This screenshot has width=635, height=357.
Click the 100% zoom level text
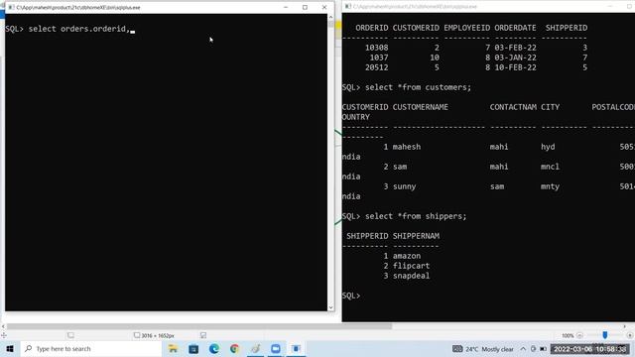point(568,335)
